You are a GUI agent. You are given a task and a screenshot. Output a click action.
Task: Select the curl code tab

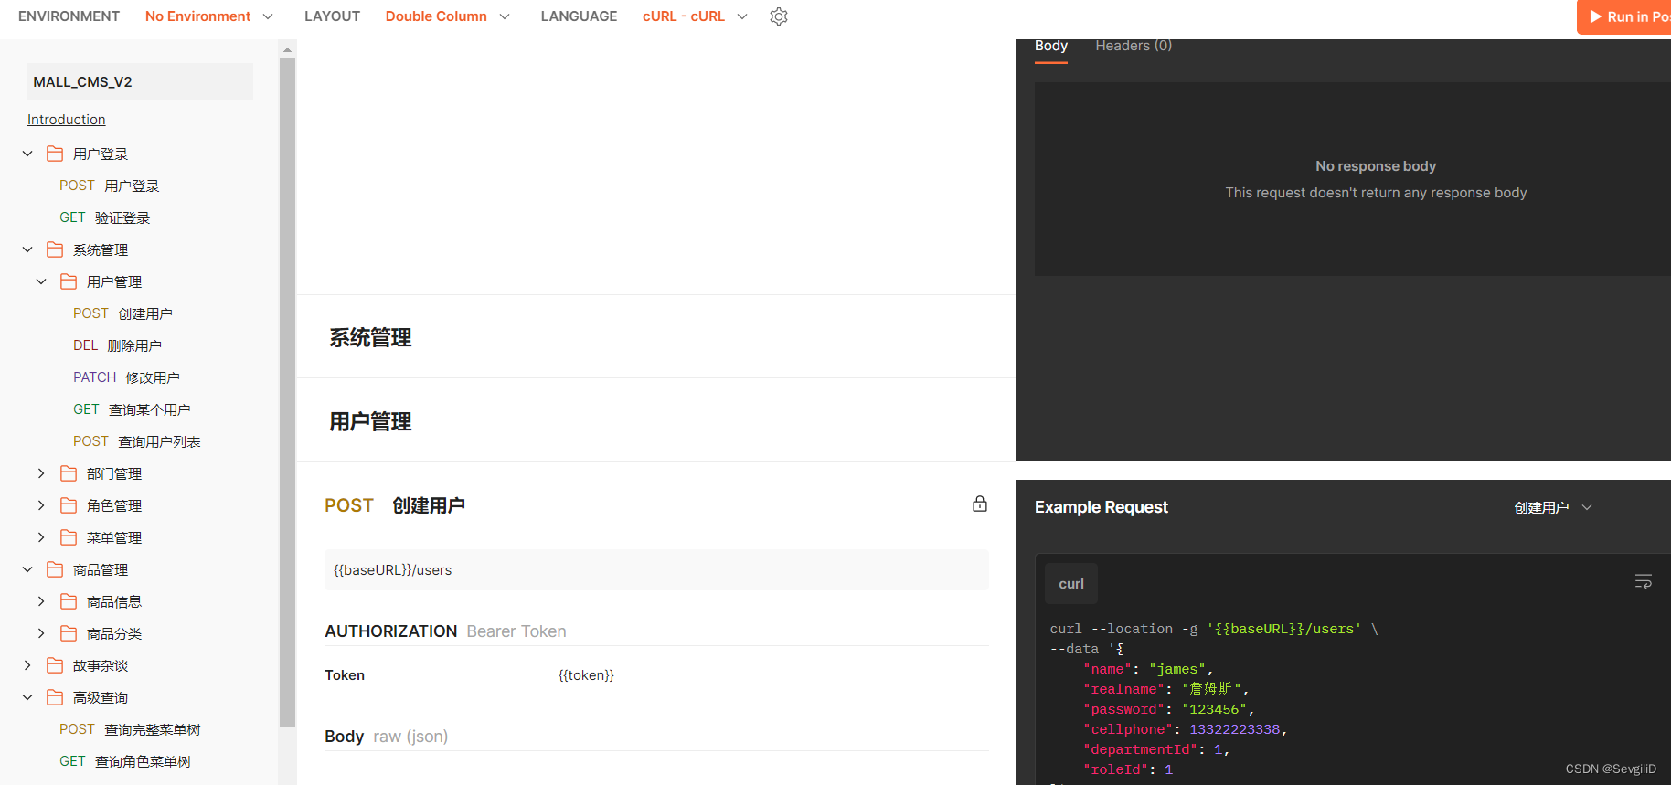click(1071, 584)
